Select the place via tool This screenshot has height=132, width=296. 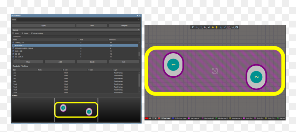(x=217, y=27)
